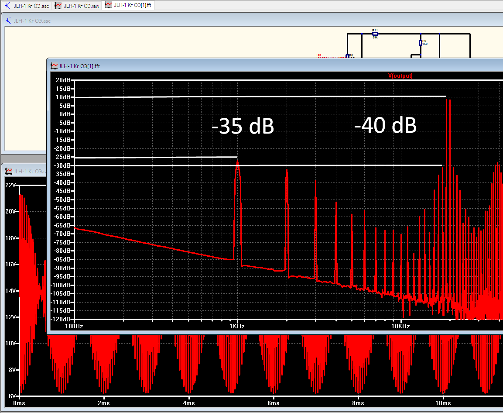
Task: Select resistor R9 (150) in the schematic
Action: pos(421,42)
